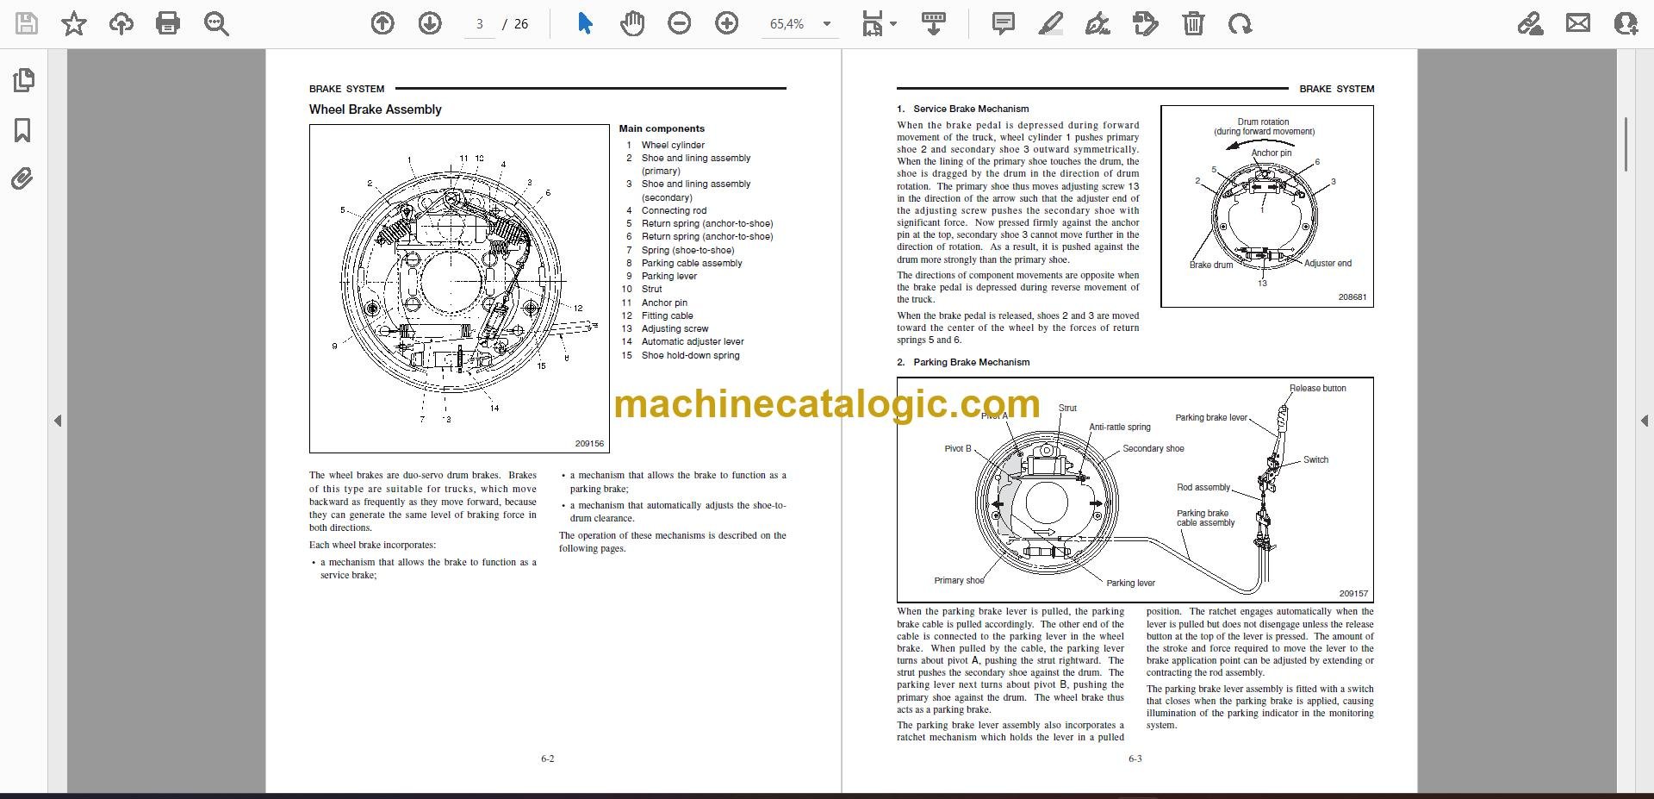The image size is (1654, 799).
Task: Expand the right tools pane arrow
Action: [x=1644, y=421]
